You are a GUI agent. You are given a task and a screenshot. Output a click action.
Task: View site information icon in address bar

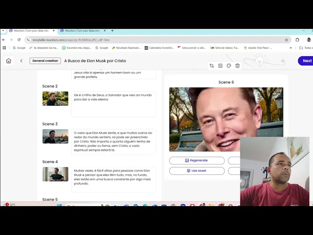28,40
